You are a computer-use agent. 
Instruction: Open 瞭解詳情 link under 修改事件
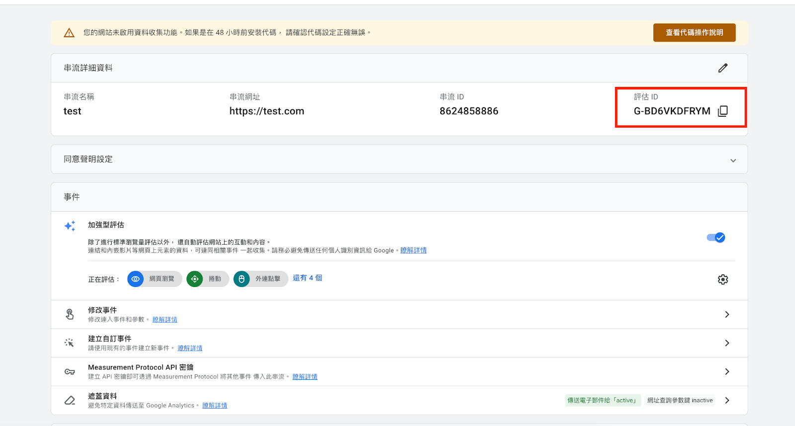click(165, 319)
